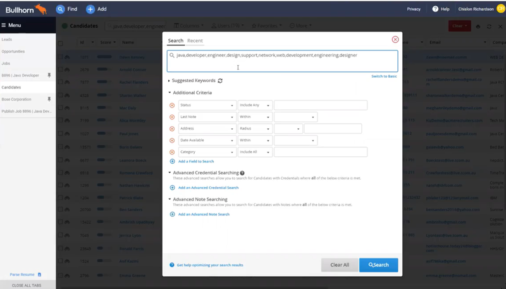
Task: Click plus icon beside Add an Advanced Credential Search
Action: pyautogui.click(x=172, y=188)
